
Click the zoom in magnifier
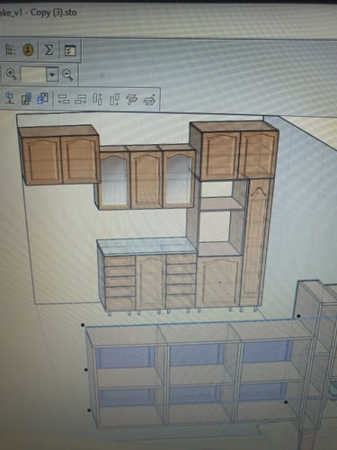coord(11,74)
